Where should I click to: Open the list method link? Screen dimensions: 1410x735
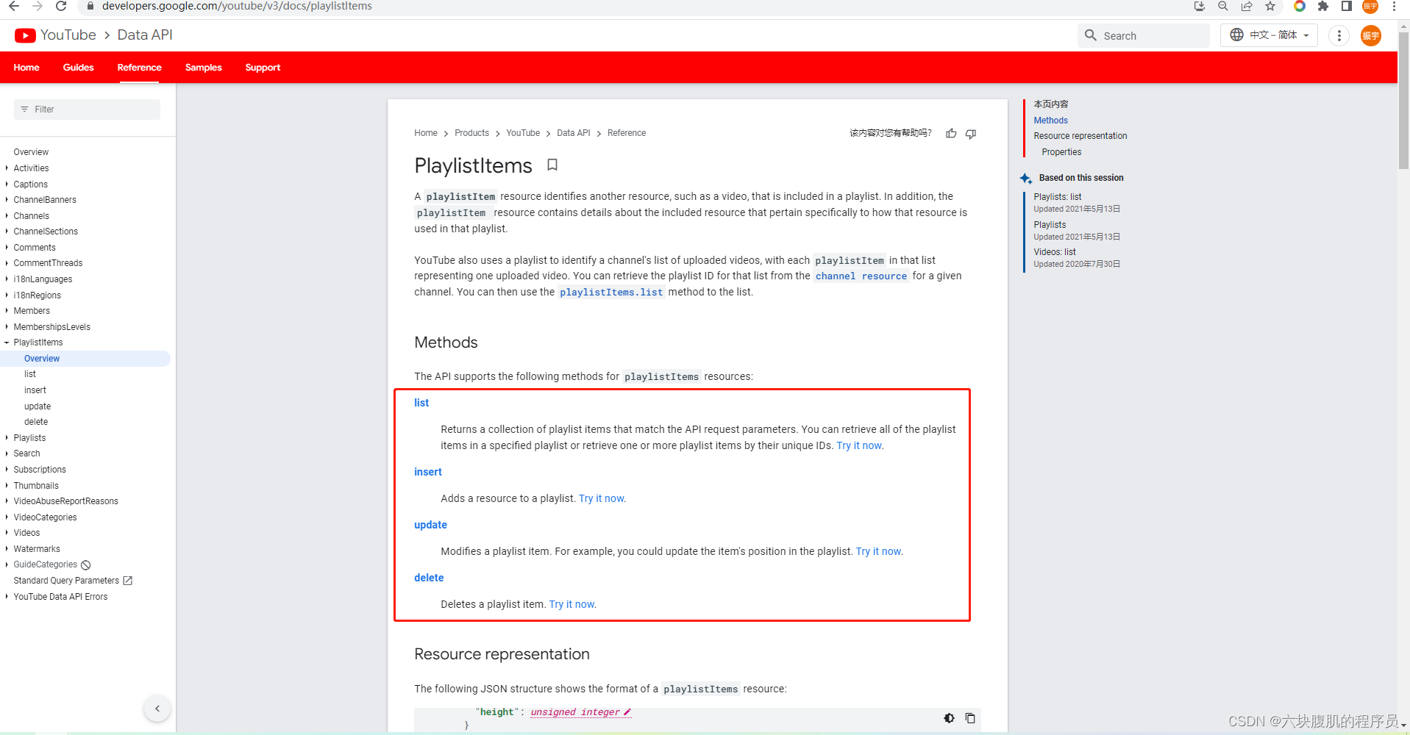[421, 403]
